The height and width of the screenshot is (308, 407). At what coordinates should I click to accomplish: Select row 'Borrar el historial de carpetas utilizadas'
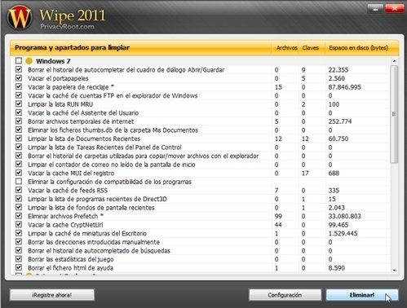tap(201, 156)
